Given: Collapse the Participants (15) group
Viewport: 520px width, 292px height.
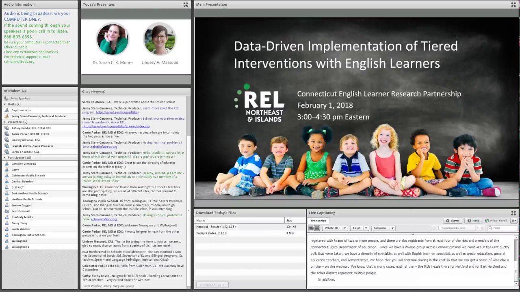Looking at the screenshot, I should click(x=4, y=158).
